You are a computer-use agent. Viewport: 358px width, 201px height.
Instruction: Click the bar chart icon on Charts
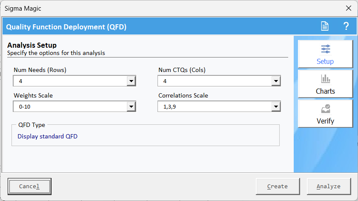pyautogui.click(x=325, y=79)
